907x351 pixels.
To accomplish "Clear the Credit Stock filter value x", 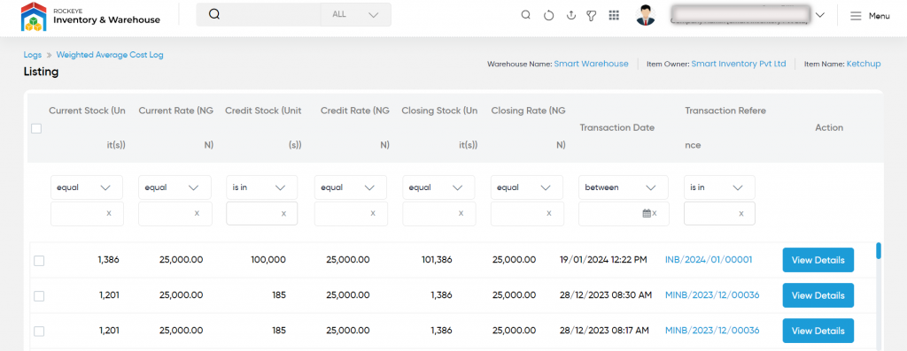I will coord(283,214).
